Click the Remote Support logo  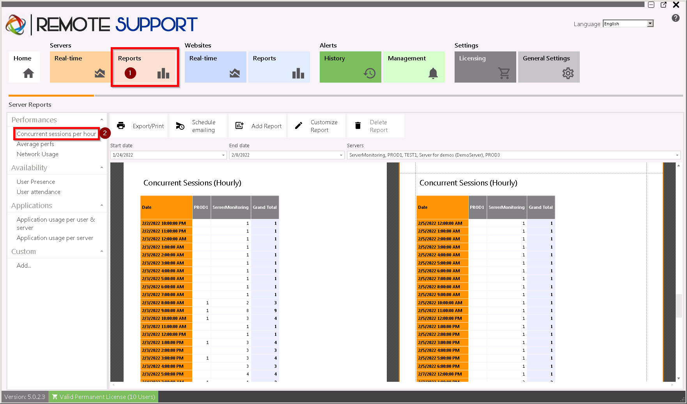coord(102,25)
